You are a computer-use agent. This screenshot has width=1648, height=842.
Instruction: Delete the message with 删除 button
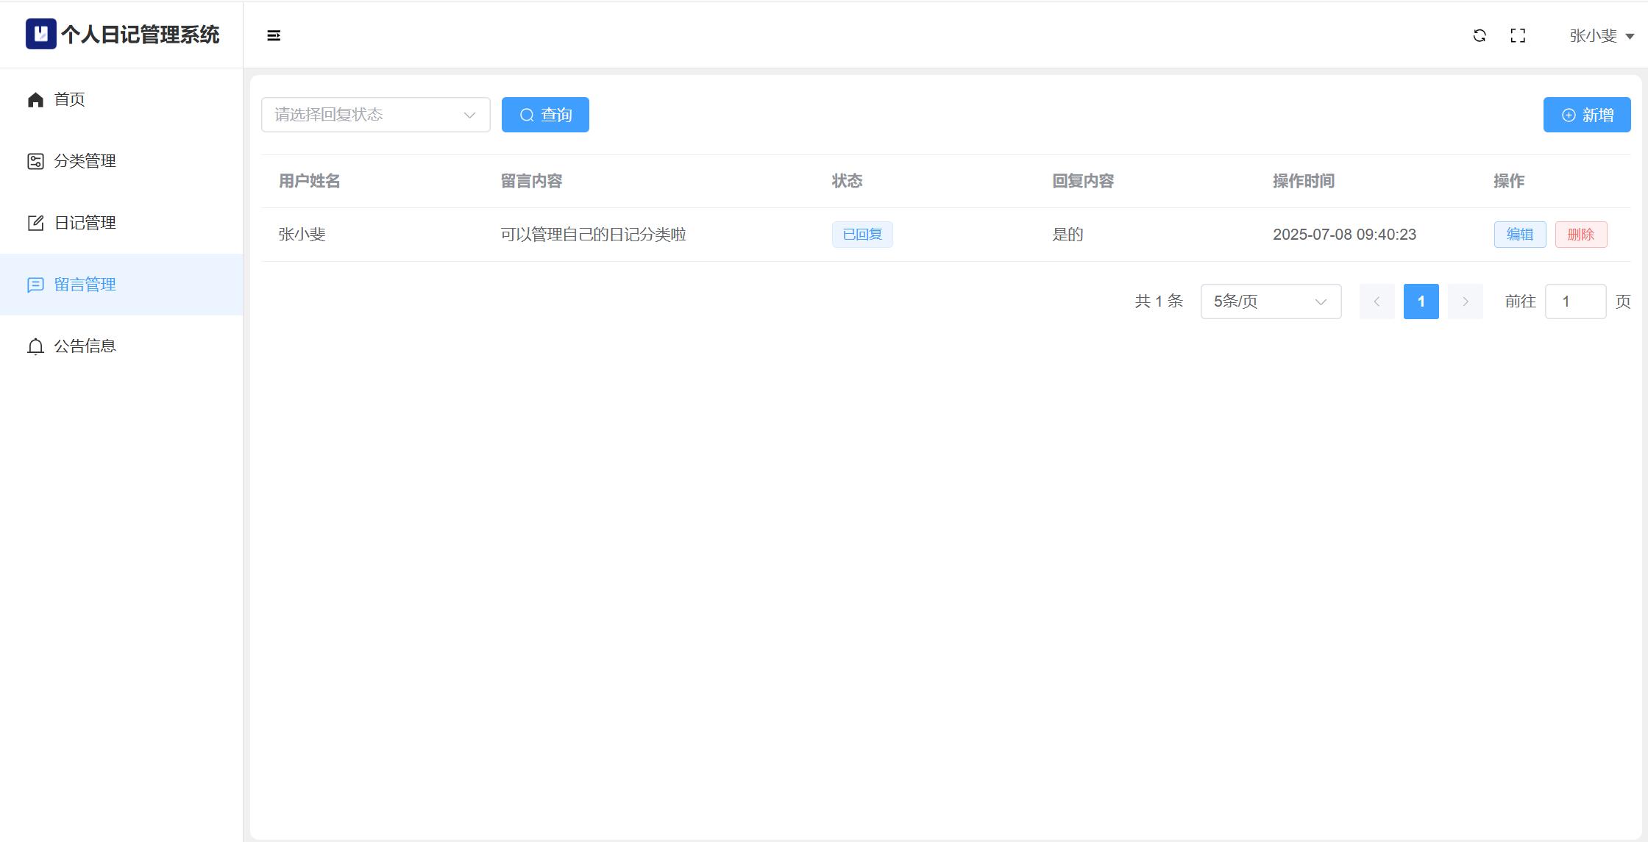tap(1580, 235)
